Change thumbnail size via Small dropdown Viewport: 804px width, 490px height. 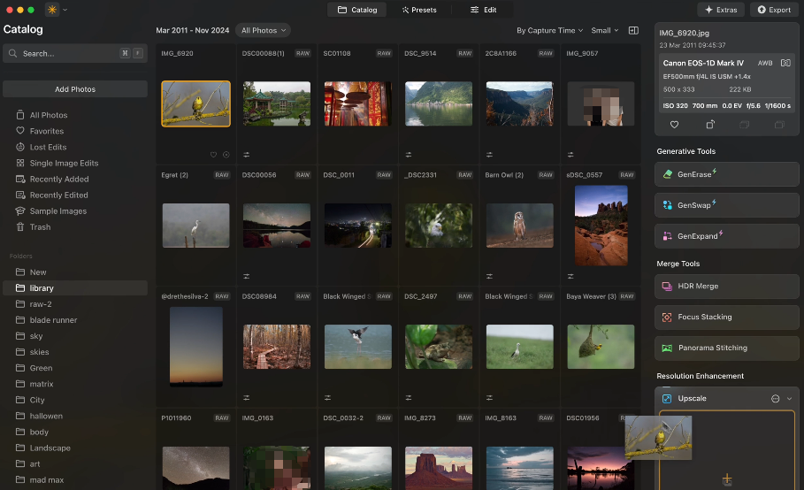(604, 30)
